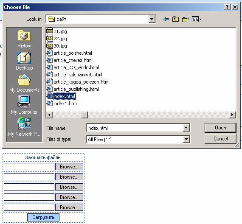Expand the Files of type dropdown
242x224 pixels.
186,139
